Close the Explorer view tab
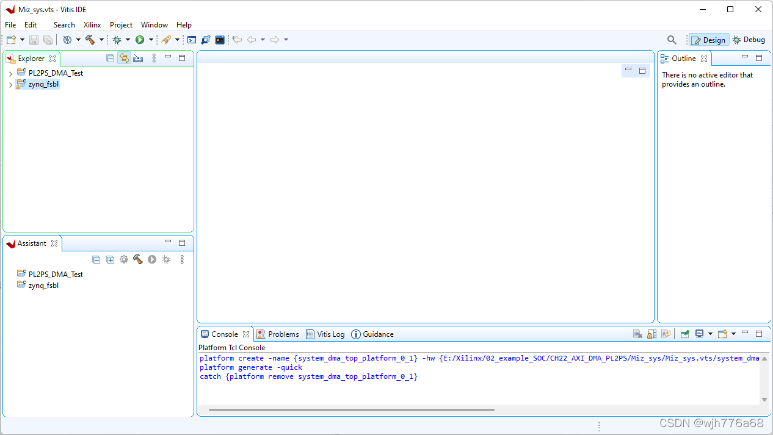This screenshot has height=435, width=773. (53, 59)
